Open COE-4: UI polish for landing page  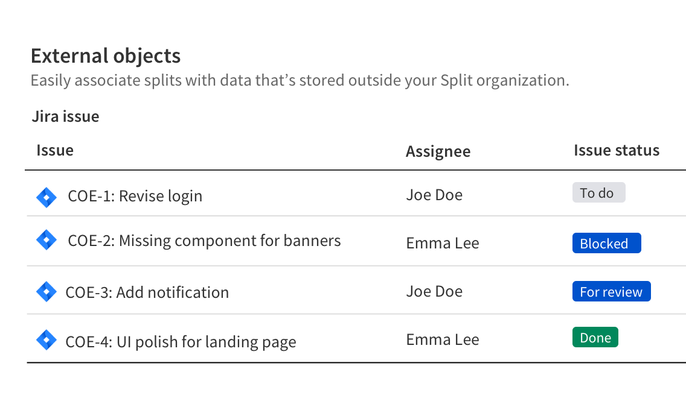[181, 341]
